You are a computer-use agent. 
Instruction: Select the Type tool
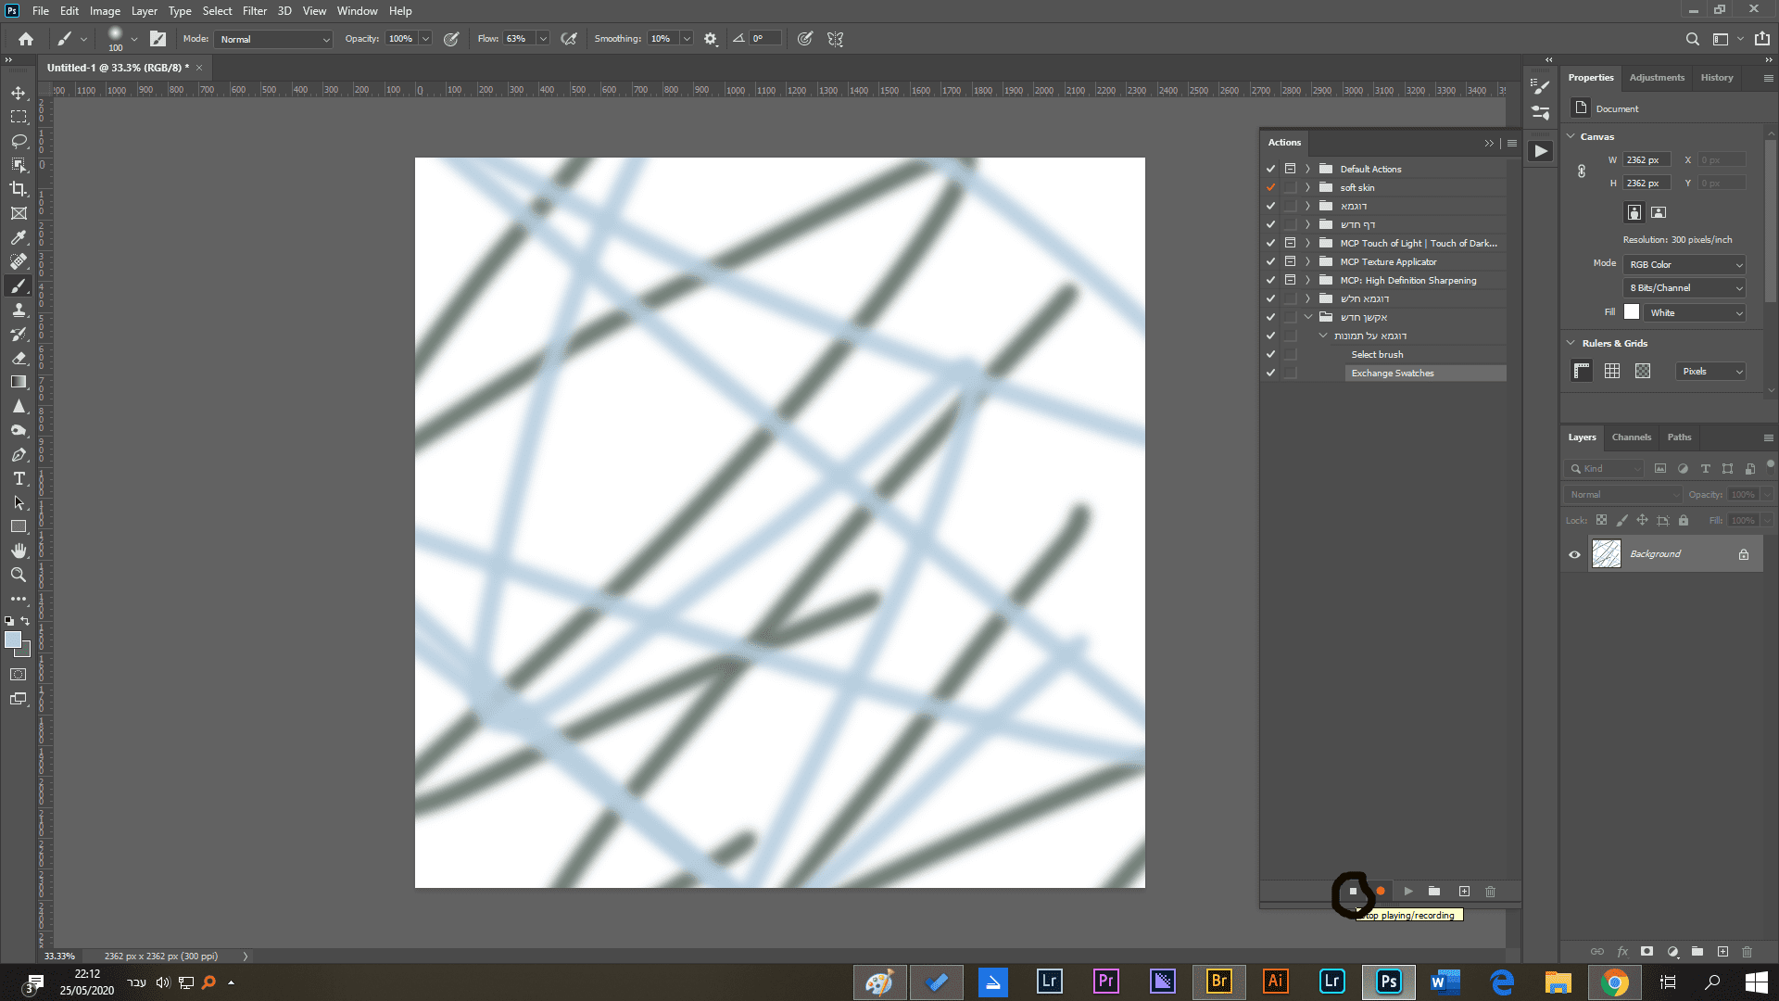pyautogui.click(x=19, y=478)
